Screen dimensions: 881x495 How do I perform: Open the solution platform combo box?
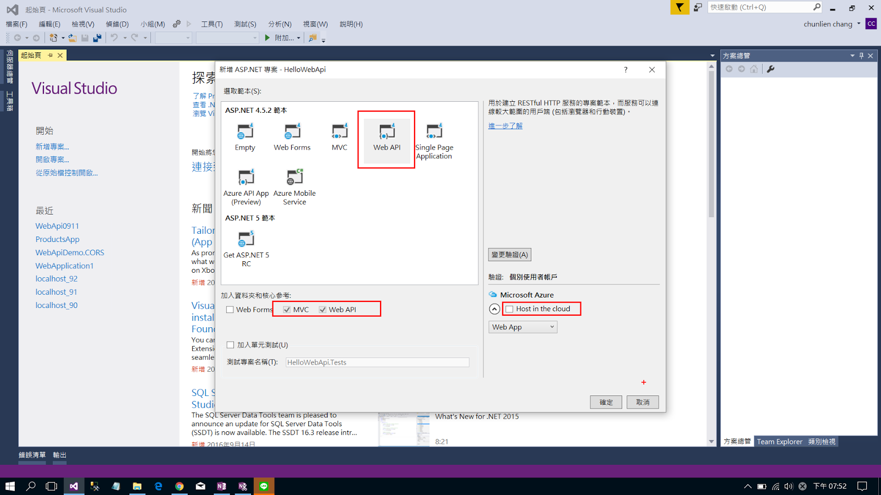pos(227,37)
